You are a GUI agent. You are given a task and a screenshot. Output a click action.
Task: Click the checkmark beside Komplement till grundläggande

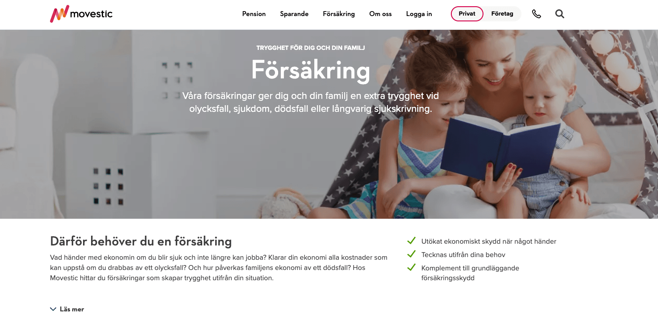(412, 268)
